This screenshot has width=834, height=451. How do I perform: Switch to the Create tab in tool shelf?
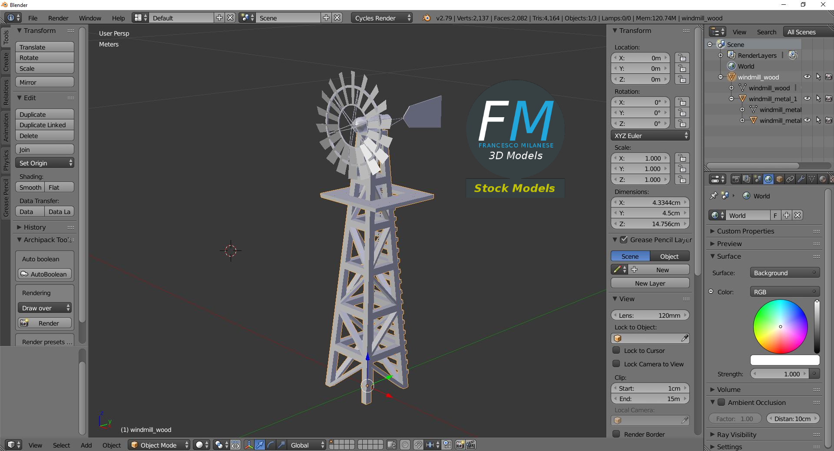6,62
